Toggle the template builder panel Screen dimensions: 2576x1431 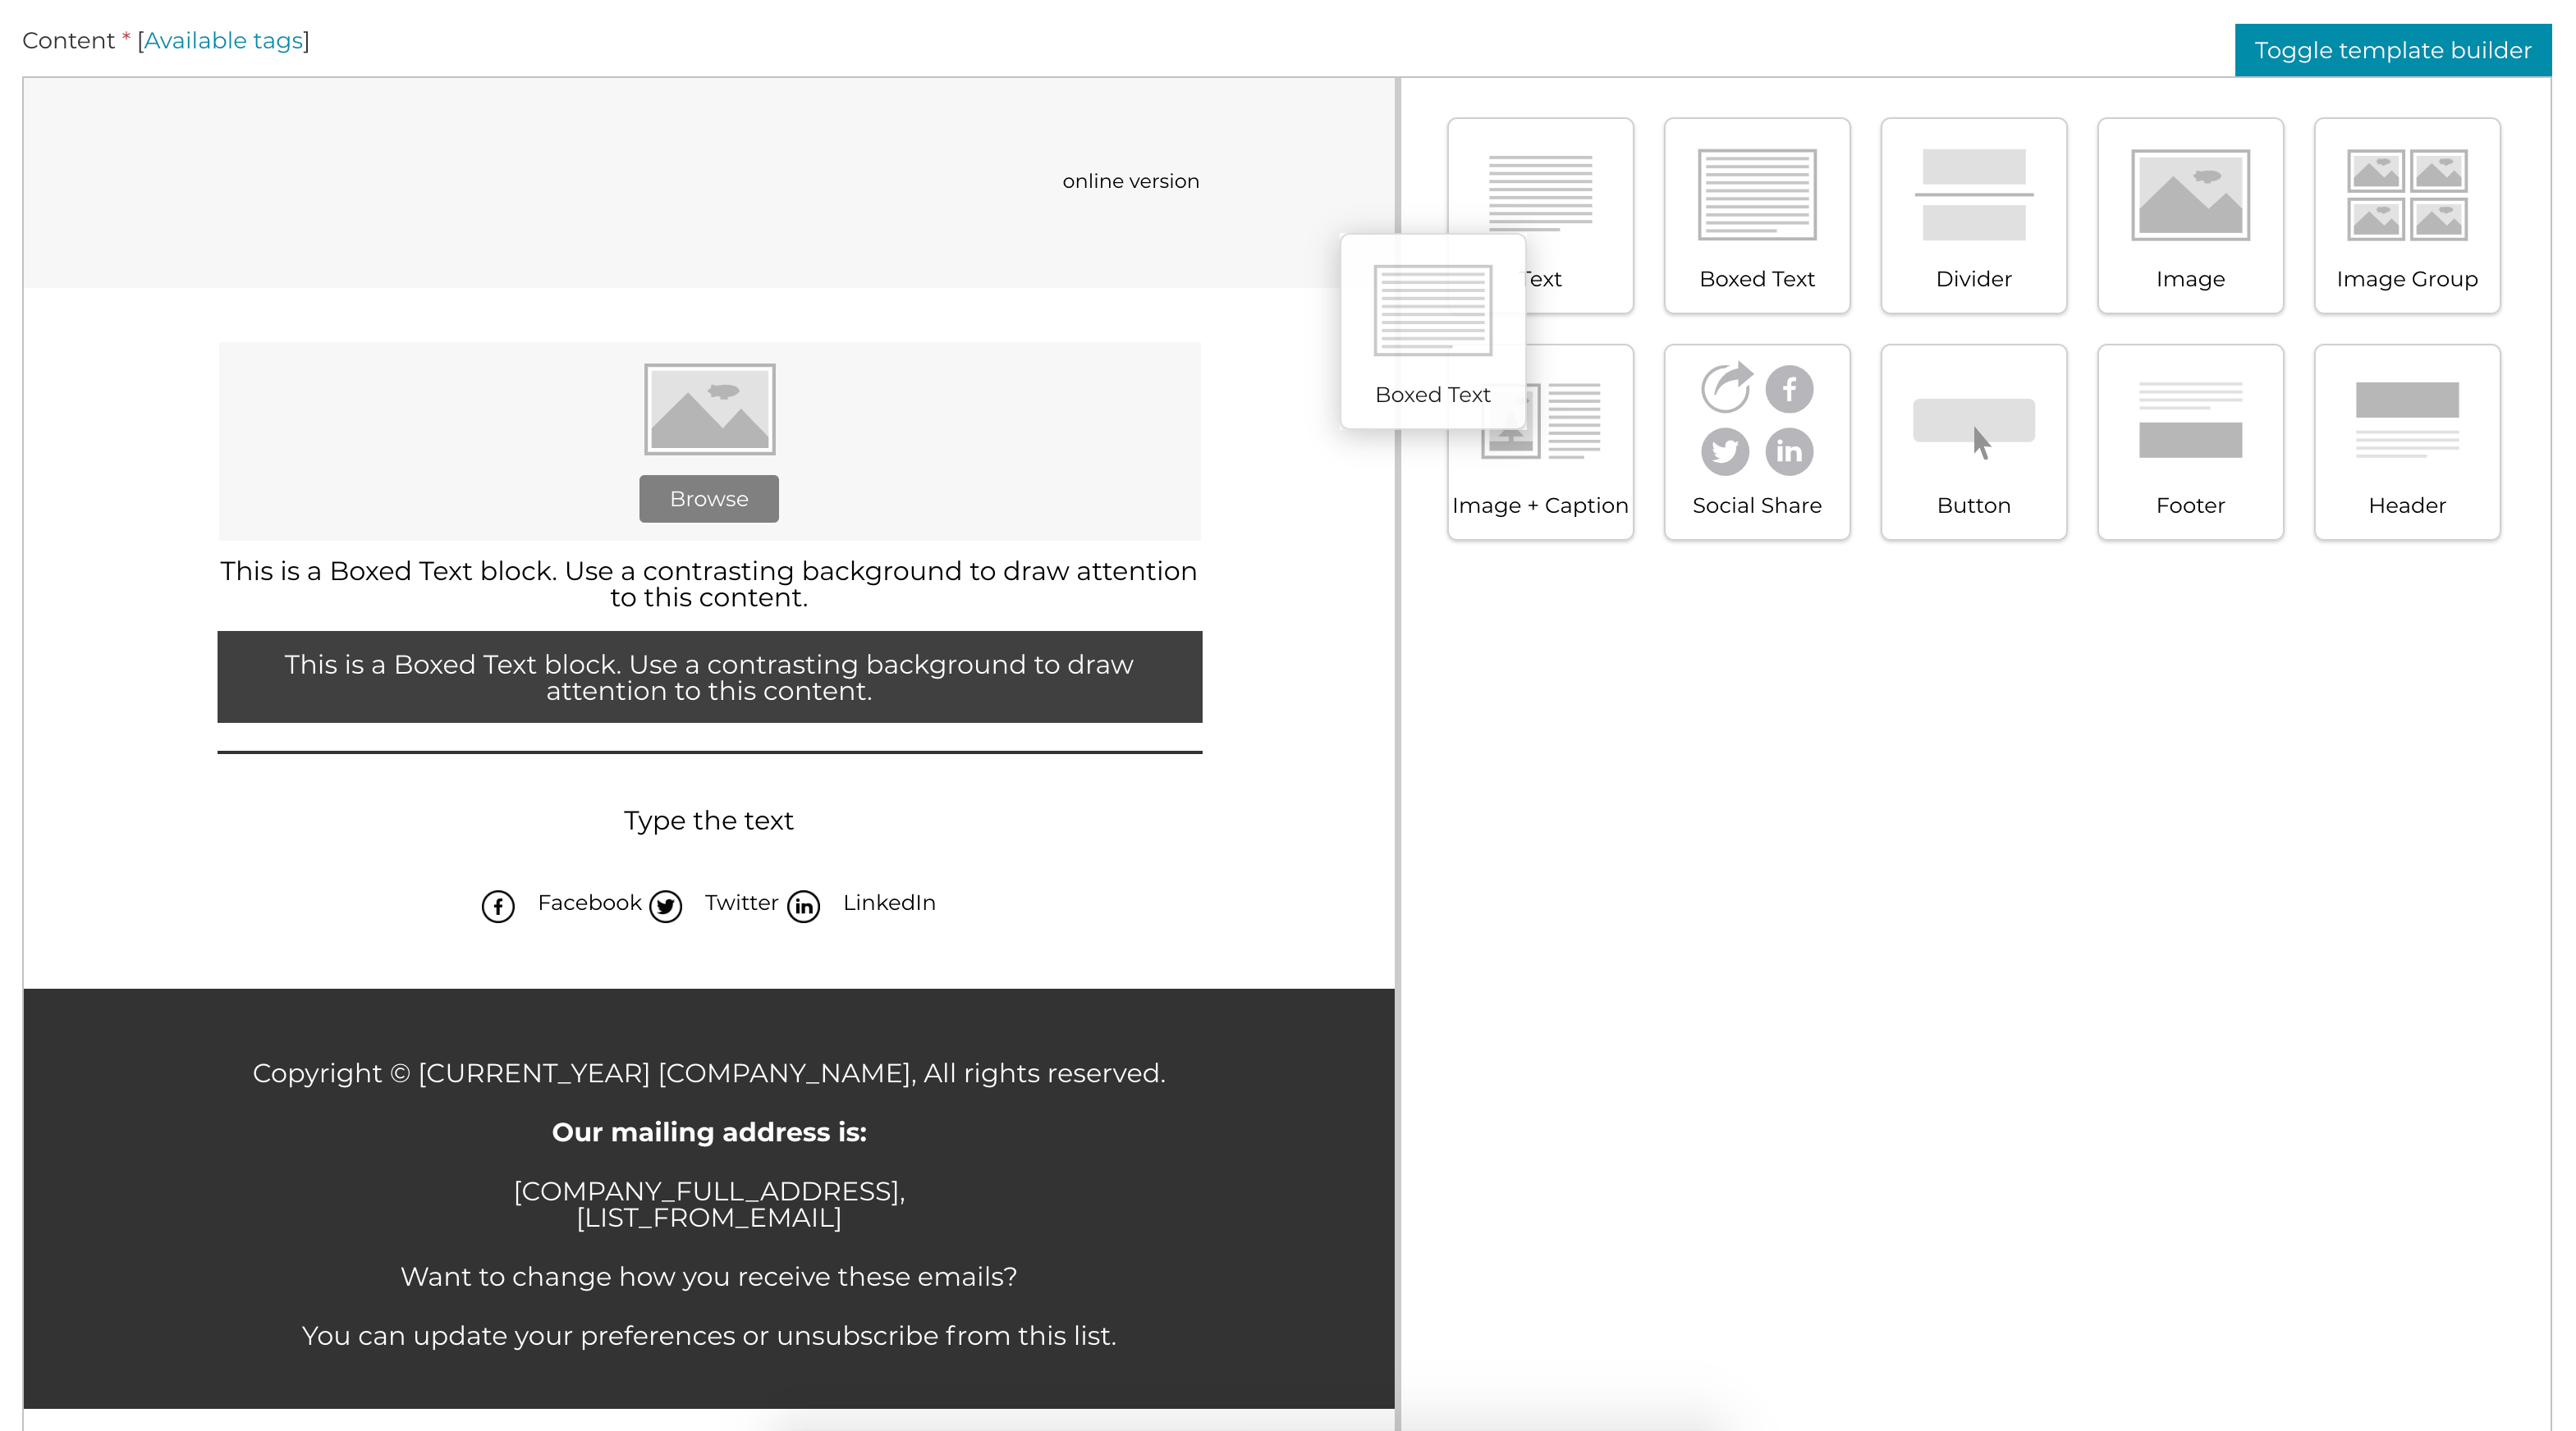click(x=2393, y=49)
